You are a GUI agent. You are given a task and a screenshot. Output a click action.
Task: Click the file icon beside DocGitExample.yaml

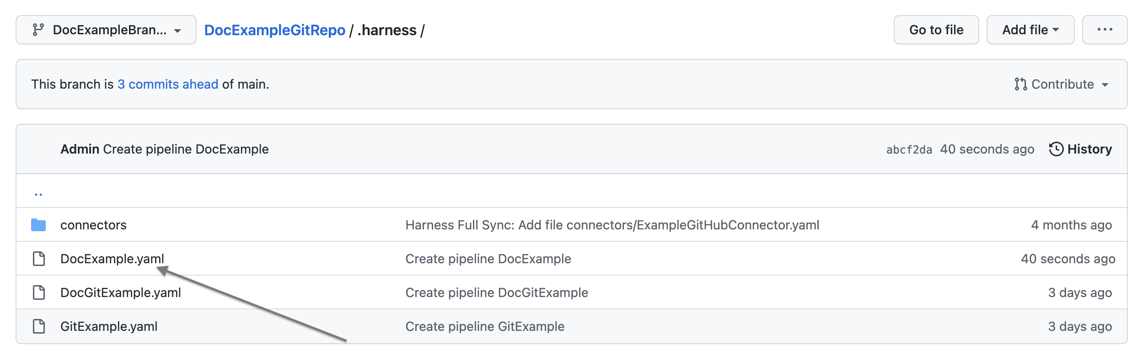tap(39, 292)
